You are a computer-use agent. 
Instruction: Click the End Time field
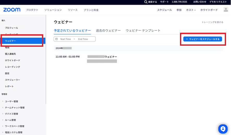[83, 39]
